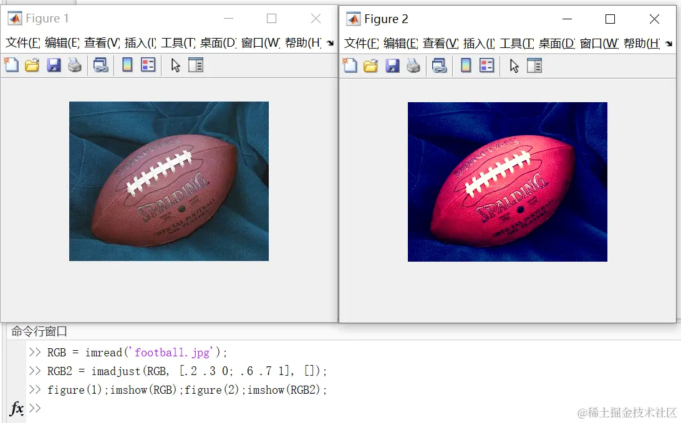Open Property Inspector icon in Figure 2
Image resolution: width=681 pixels, height=423 pixels.
click(534, 66)
